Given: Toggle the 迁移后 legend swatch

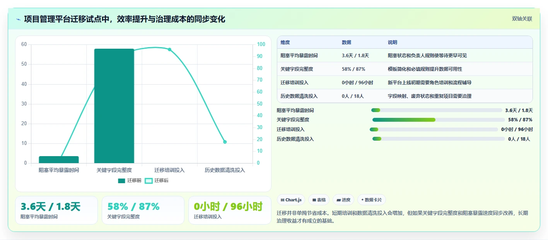Looking at the screenshot, I should tap(149, 181).
